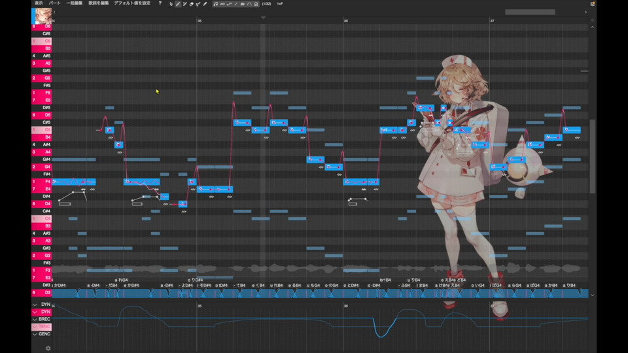This screenshot has height=353, width=628.
Task: Click the window icon at top-right corner
Action: pyautogui.click(x=593, y=4)
